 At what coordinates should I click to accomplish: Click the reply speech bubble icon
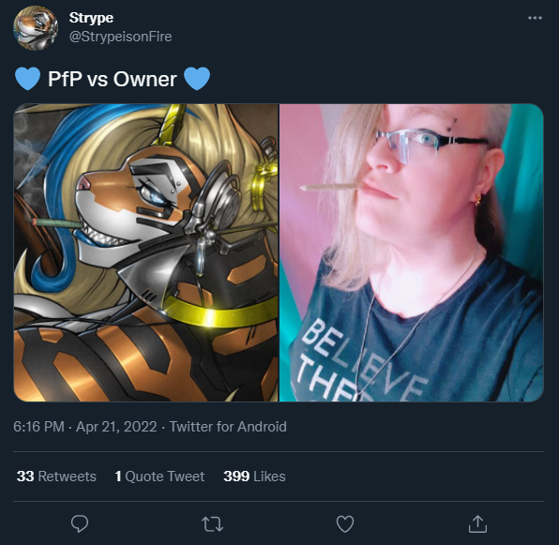tap(80, 523)
